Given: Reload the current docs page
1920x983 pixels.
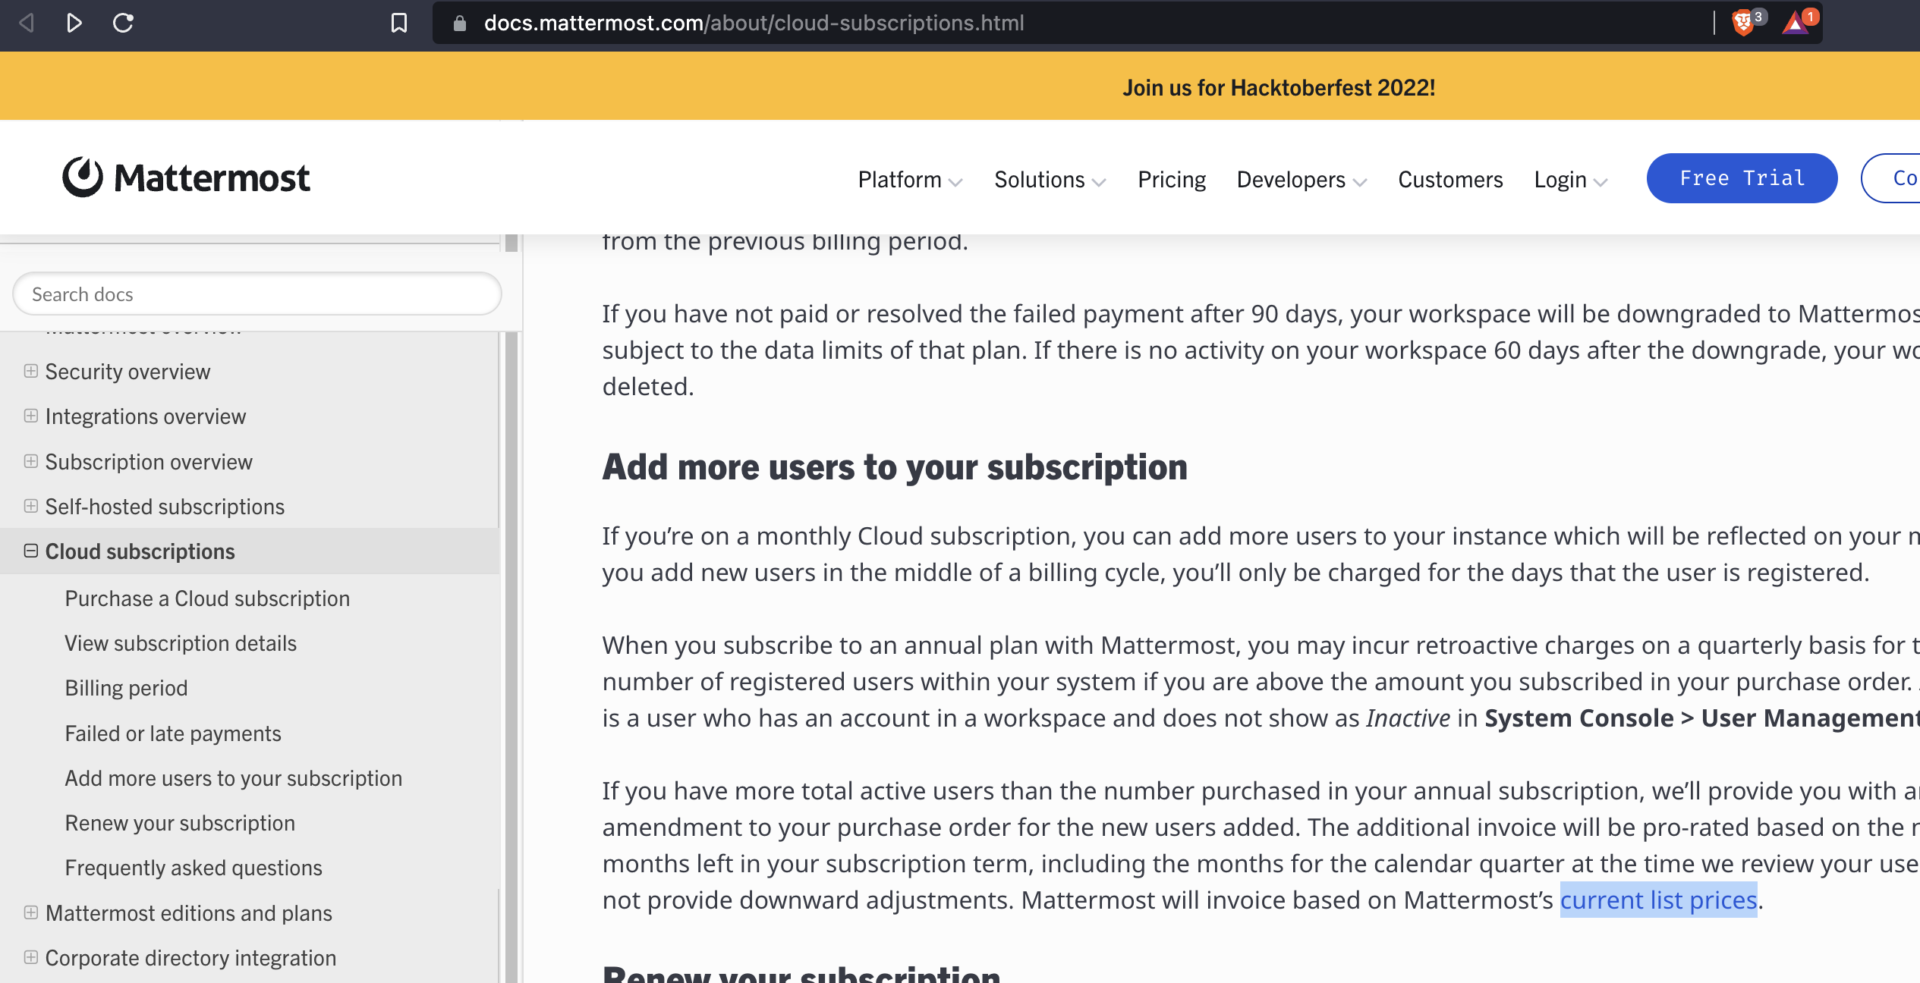Looking at the screenshot, I should (124, 24).
